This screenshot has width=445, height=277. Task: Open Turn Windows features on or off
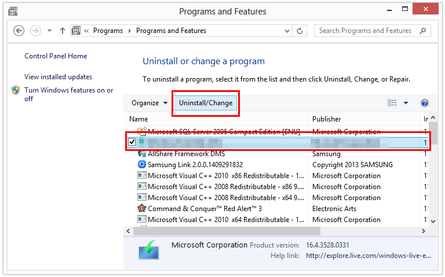69,94
